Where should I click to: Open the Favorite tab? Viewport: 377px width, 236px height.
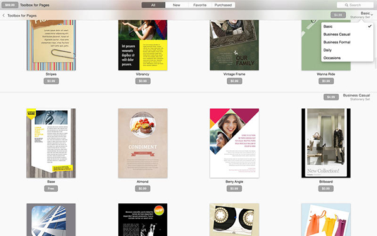click(200, 5)
